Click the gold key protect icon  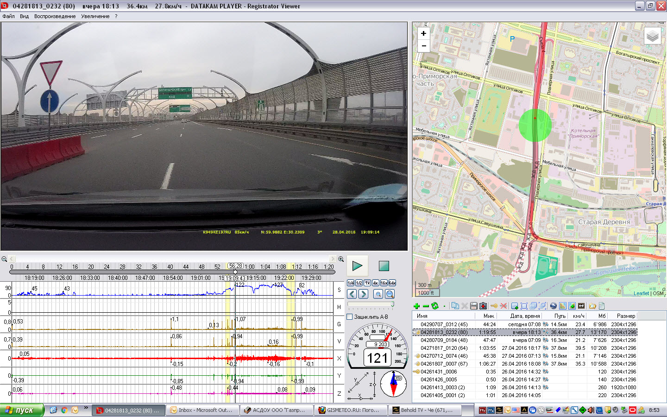(494, 306)
